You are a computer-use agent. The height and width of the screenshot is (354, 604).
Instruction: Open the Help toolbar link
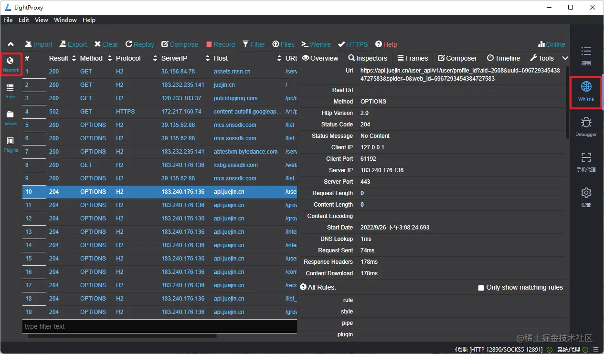coord(386,44)
